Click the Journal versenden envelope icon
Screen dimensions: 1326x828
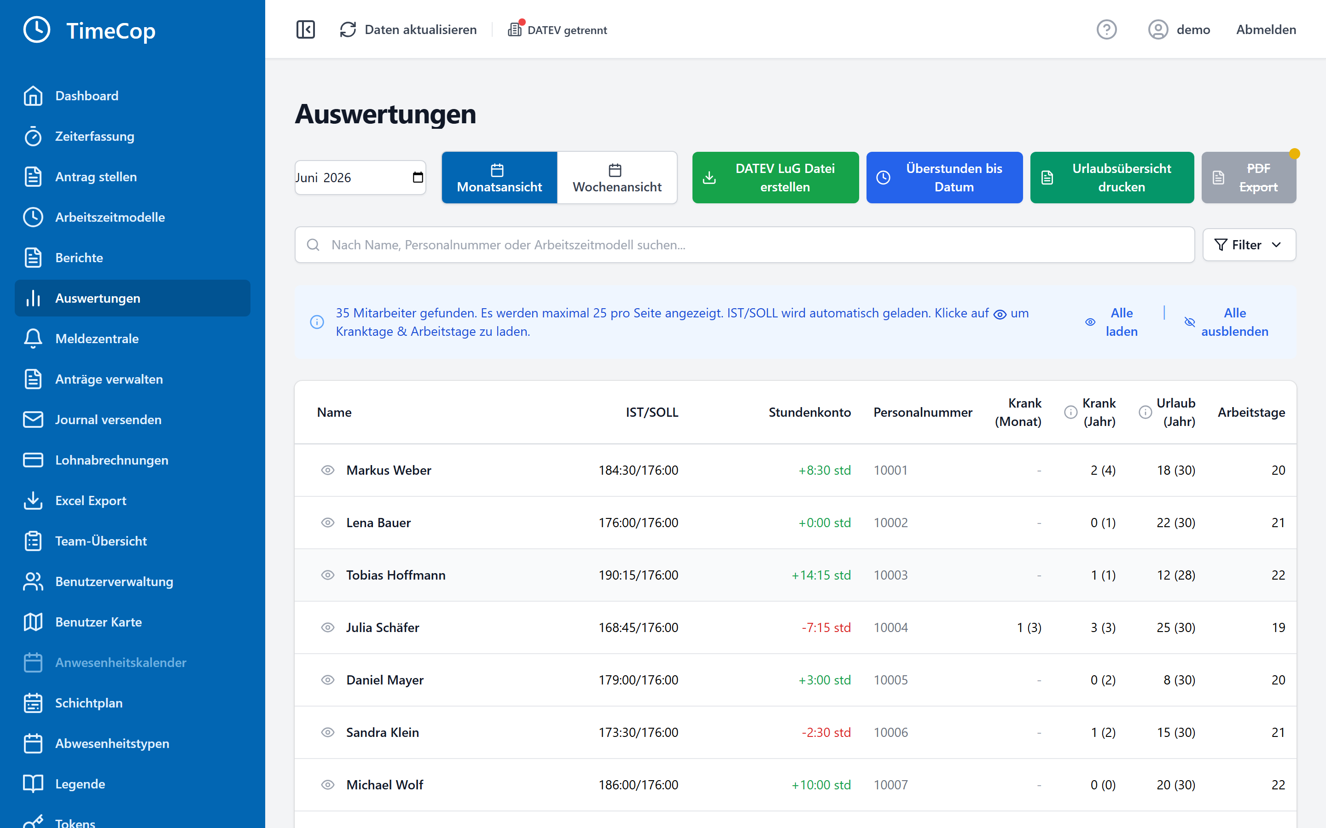(x=33, y=420)
